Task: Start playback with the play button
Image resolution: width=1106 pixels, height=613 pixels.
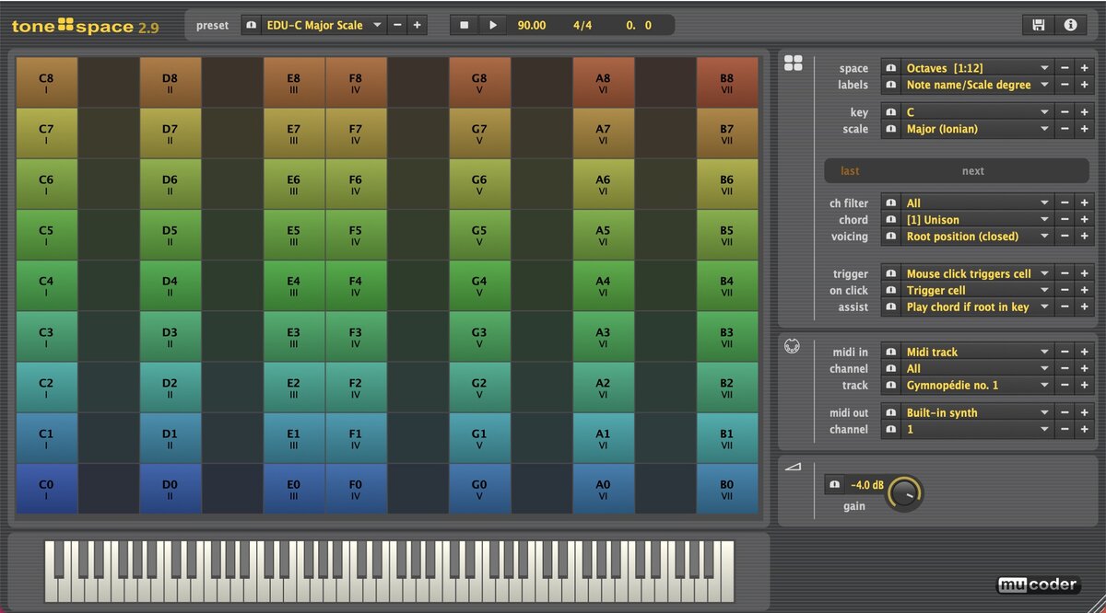Action: point(493,25)
